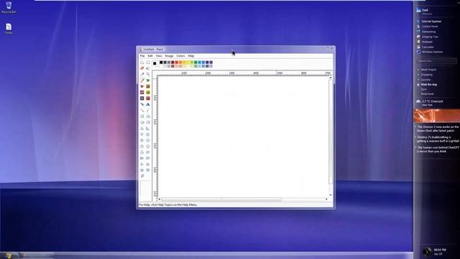The height and width of the screenshot is (259, 460).
Task: Open the Help menu in Paint
Action: [x=191, y=56]
